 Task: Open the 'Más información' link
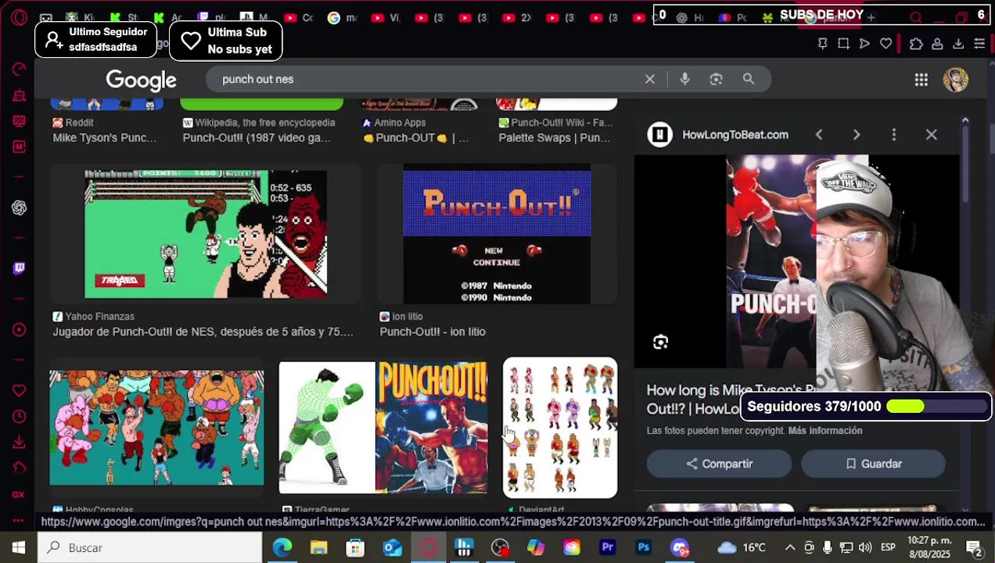824,431
